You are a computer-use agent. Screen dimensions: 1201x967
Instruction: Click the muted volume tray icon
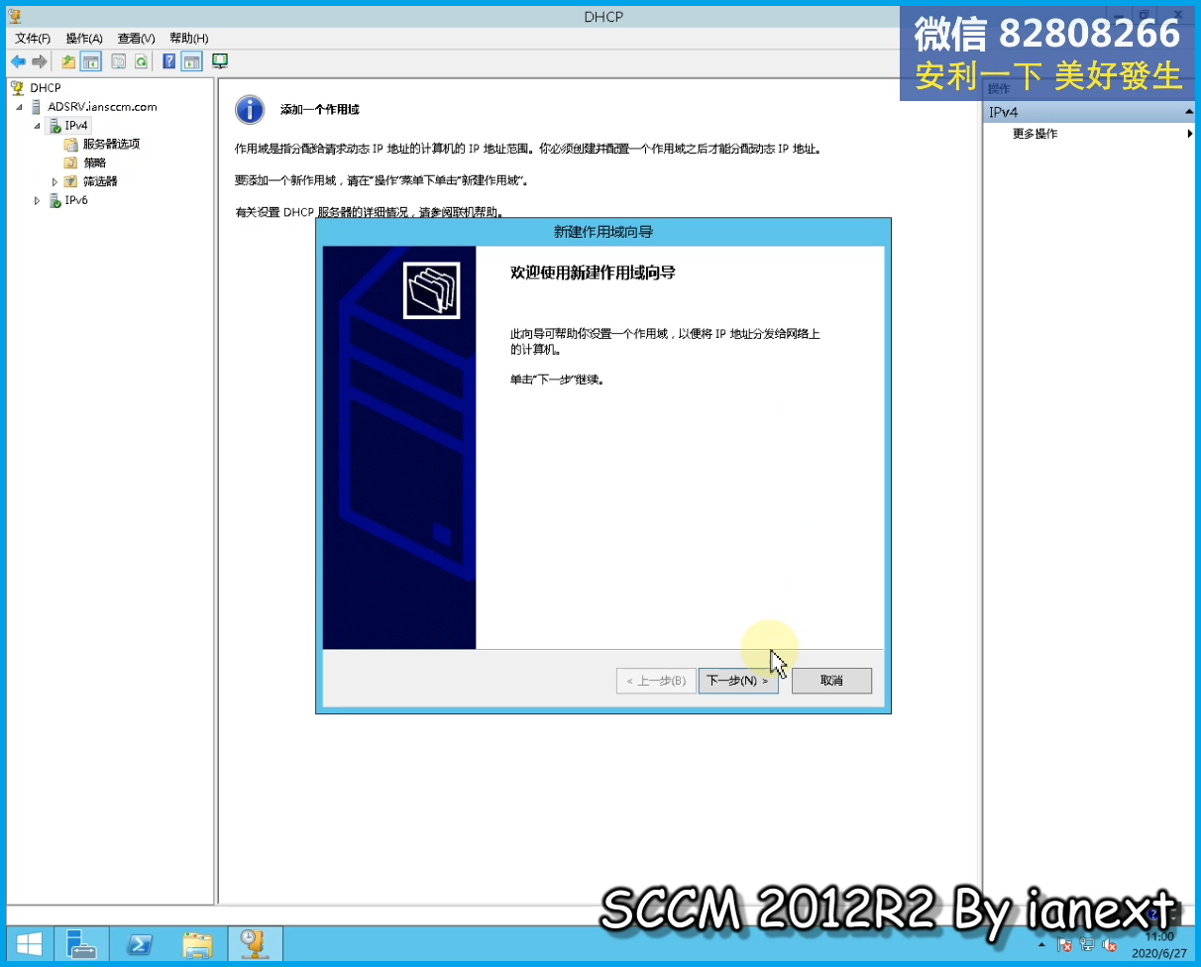click(1110, 945)
